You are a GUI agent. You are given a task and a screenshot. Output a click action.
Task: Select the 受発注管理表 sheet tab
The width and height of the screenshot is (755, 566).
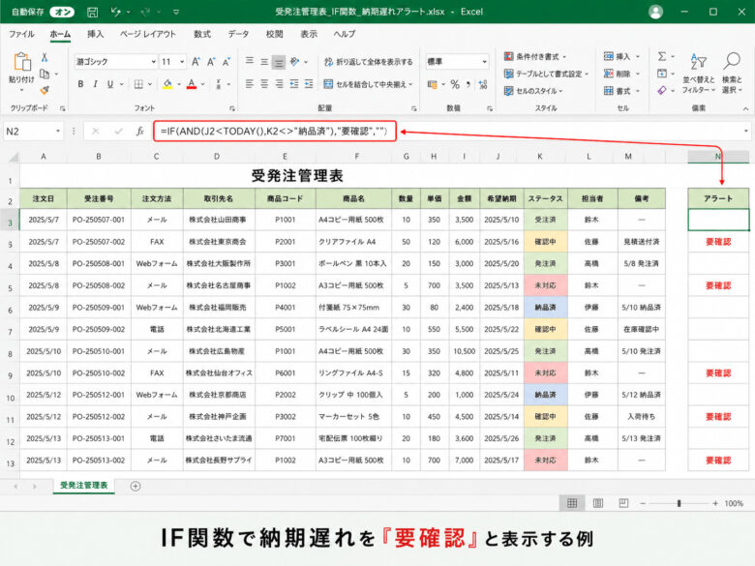pyautogui.click(x=84, y=485)
